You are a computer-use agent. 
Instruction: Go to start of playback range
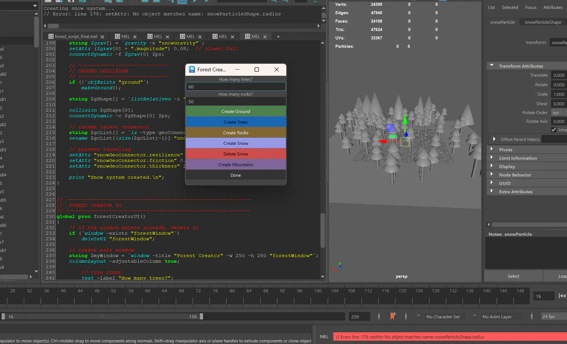562,296
